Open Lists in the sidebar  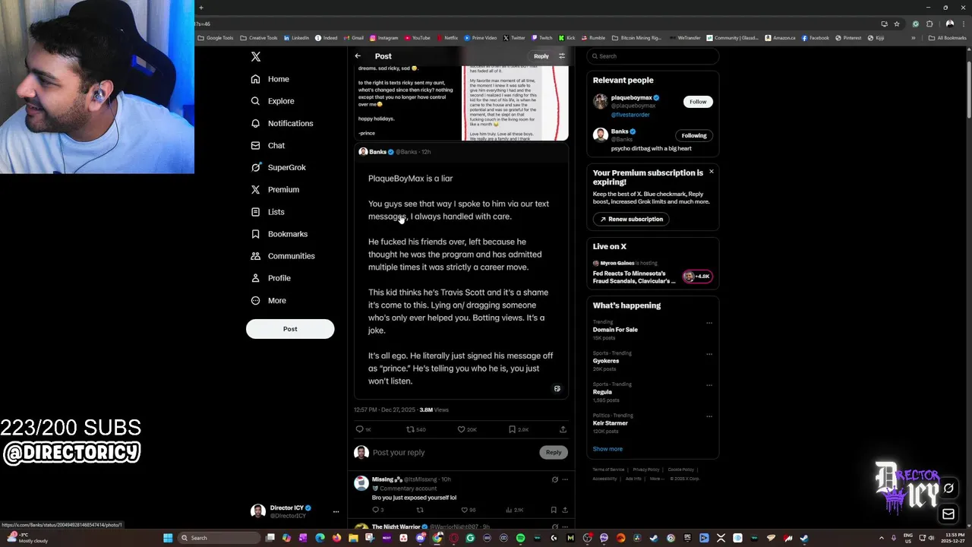pyautogui.click(x=267, y=212)
